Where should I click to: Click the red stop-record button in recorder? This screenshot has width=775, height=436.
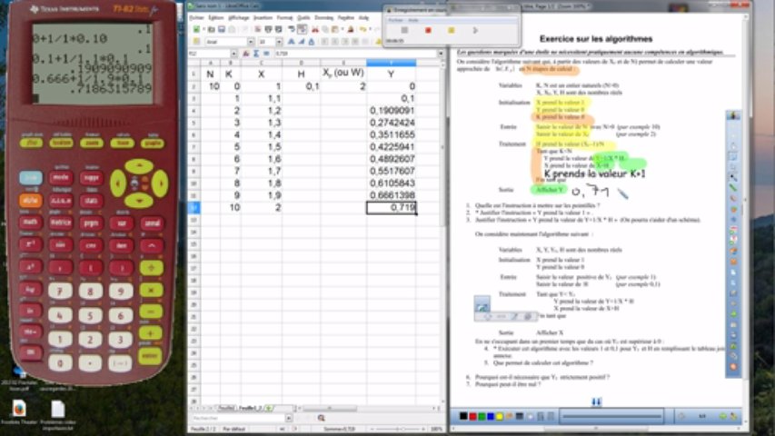428,31
